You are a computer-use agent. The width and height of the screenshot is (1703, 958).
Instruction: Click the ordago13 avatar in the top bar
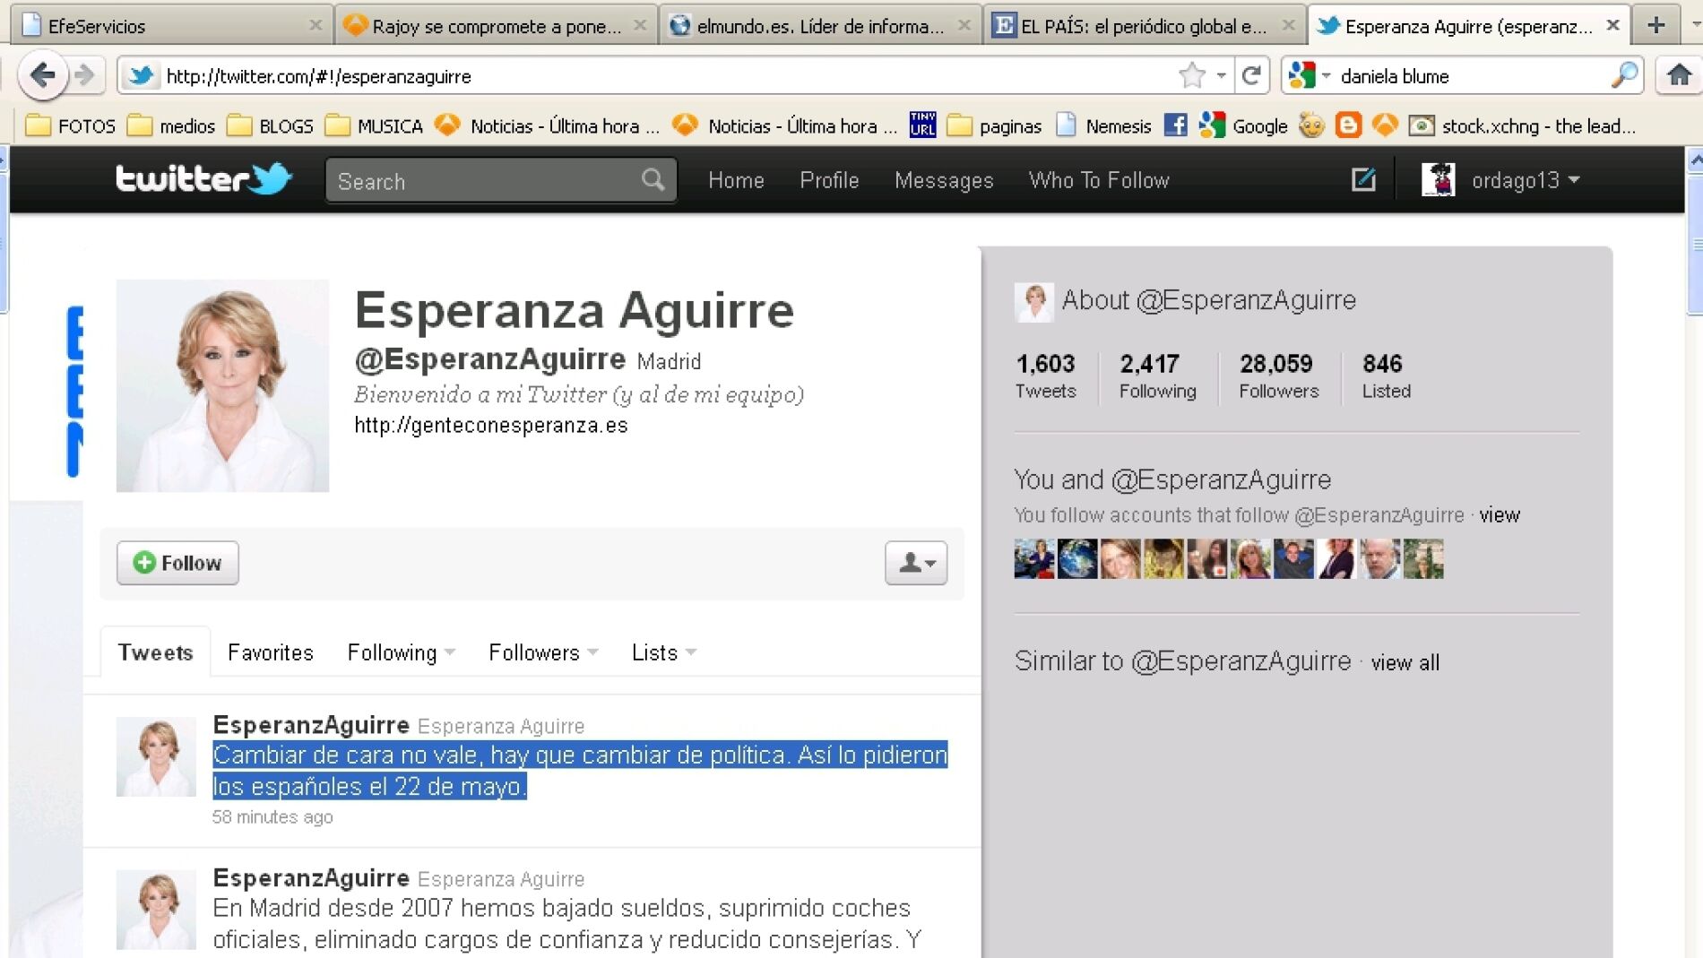click(1439, 180)
